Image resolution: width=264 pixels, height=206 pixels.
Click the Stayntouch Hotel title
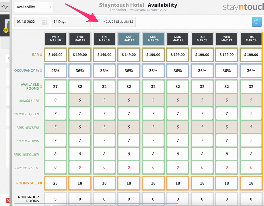121,5
